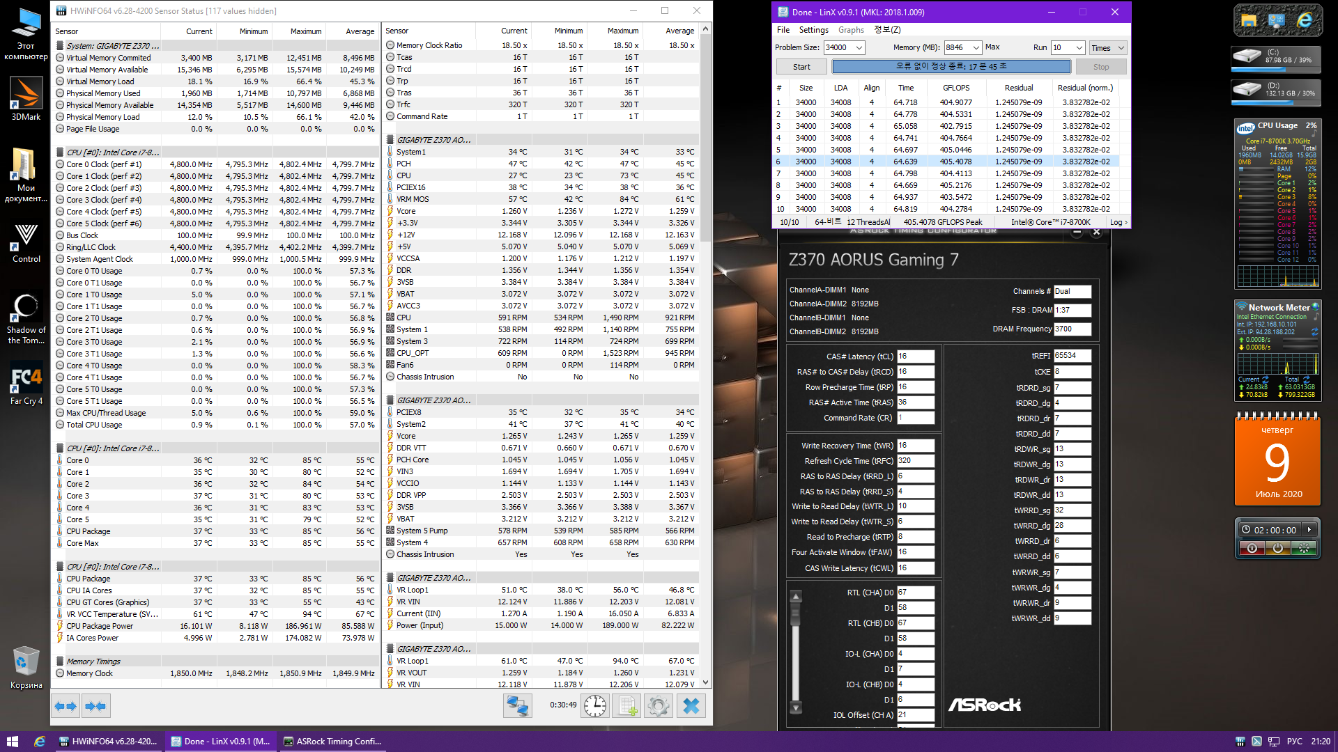
Task: Expand the Memory (MiB) combo box
Action: [x=976, y=47]
